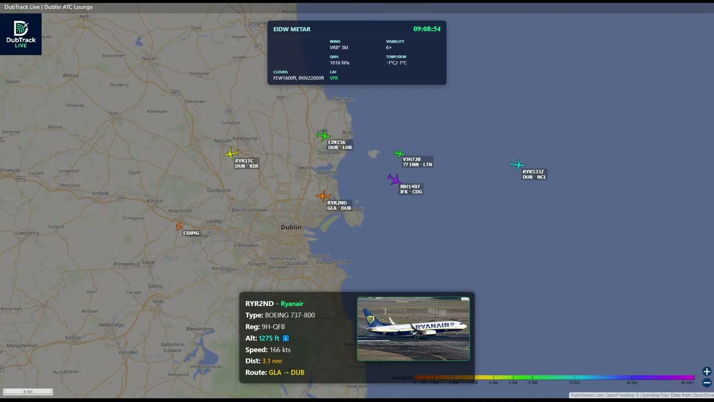The image size is (714, 402).
Task: Click the Type BOEING 737-800 line
Action: pos(280,315)
